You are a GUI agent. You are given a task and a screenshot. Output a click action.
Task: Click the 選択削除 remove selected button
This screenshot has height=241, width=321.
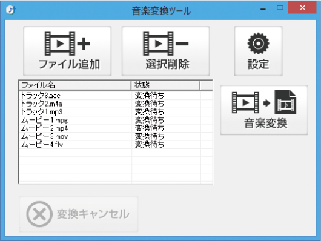(165, 51)
